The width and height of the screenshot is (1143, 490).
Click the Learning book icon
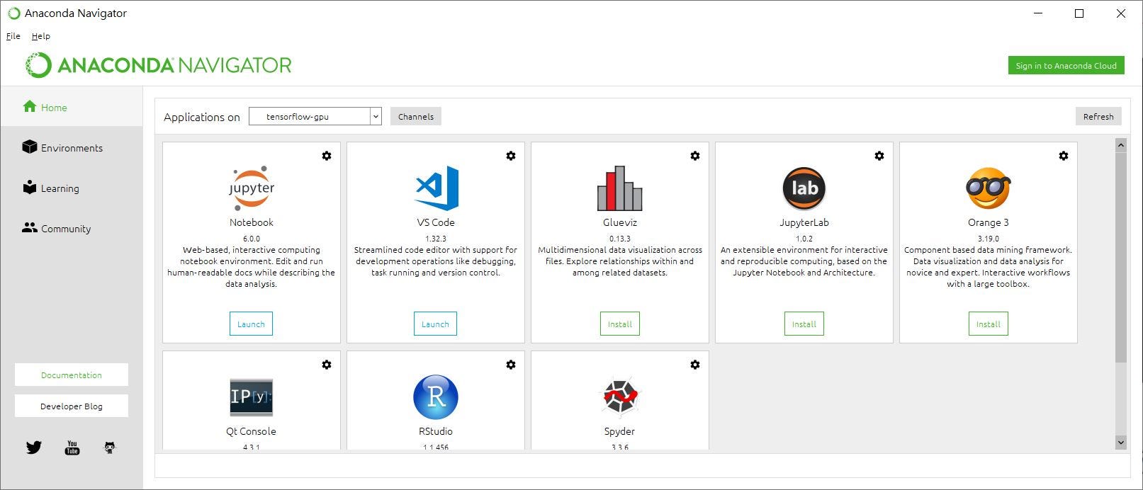click(x=30, y=187)
